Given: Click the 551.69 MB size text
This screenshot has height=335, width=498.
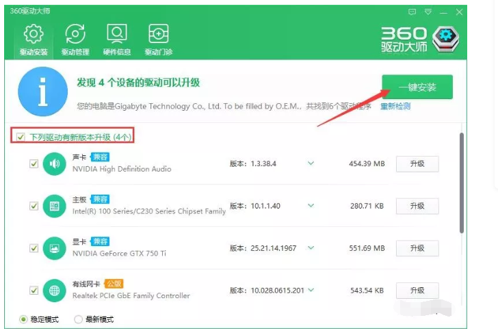Looking at the screenshot, I should [367, 248].
